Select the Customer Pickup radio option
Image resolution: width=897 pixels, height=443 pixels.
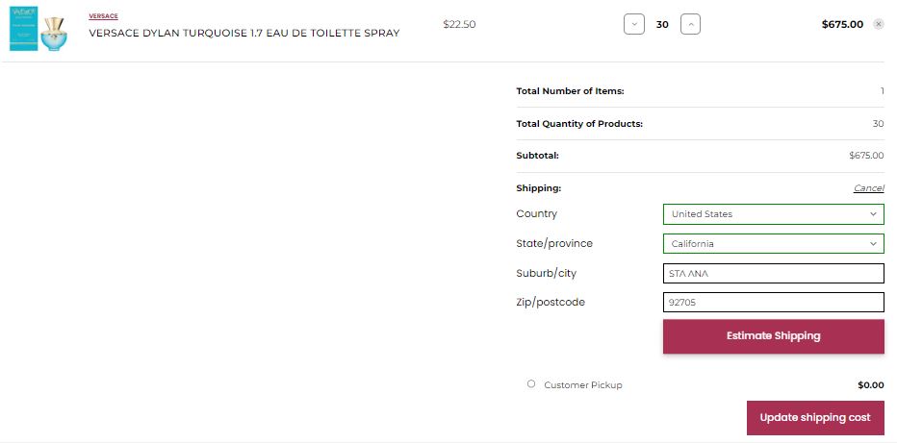click(531, 383)
